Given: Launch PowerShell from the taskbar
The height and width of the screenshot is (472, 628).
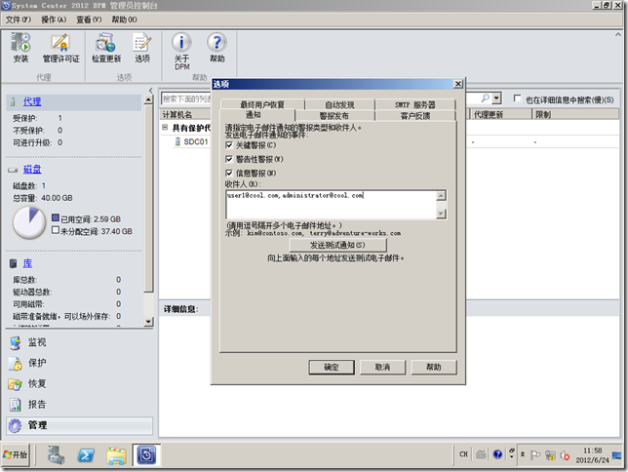Looking at the screenshot, I should pos(86,455).
